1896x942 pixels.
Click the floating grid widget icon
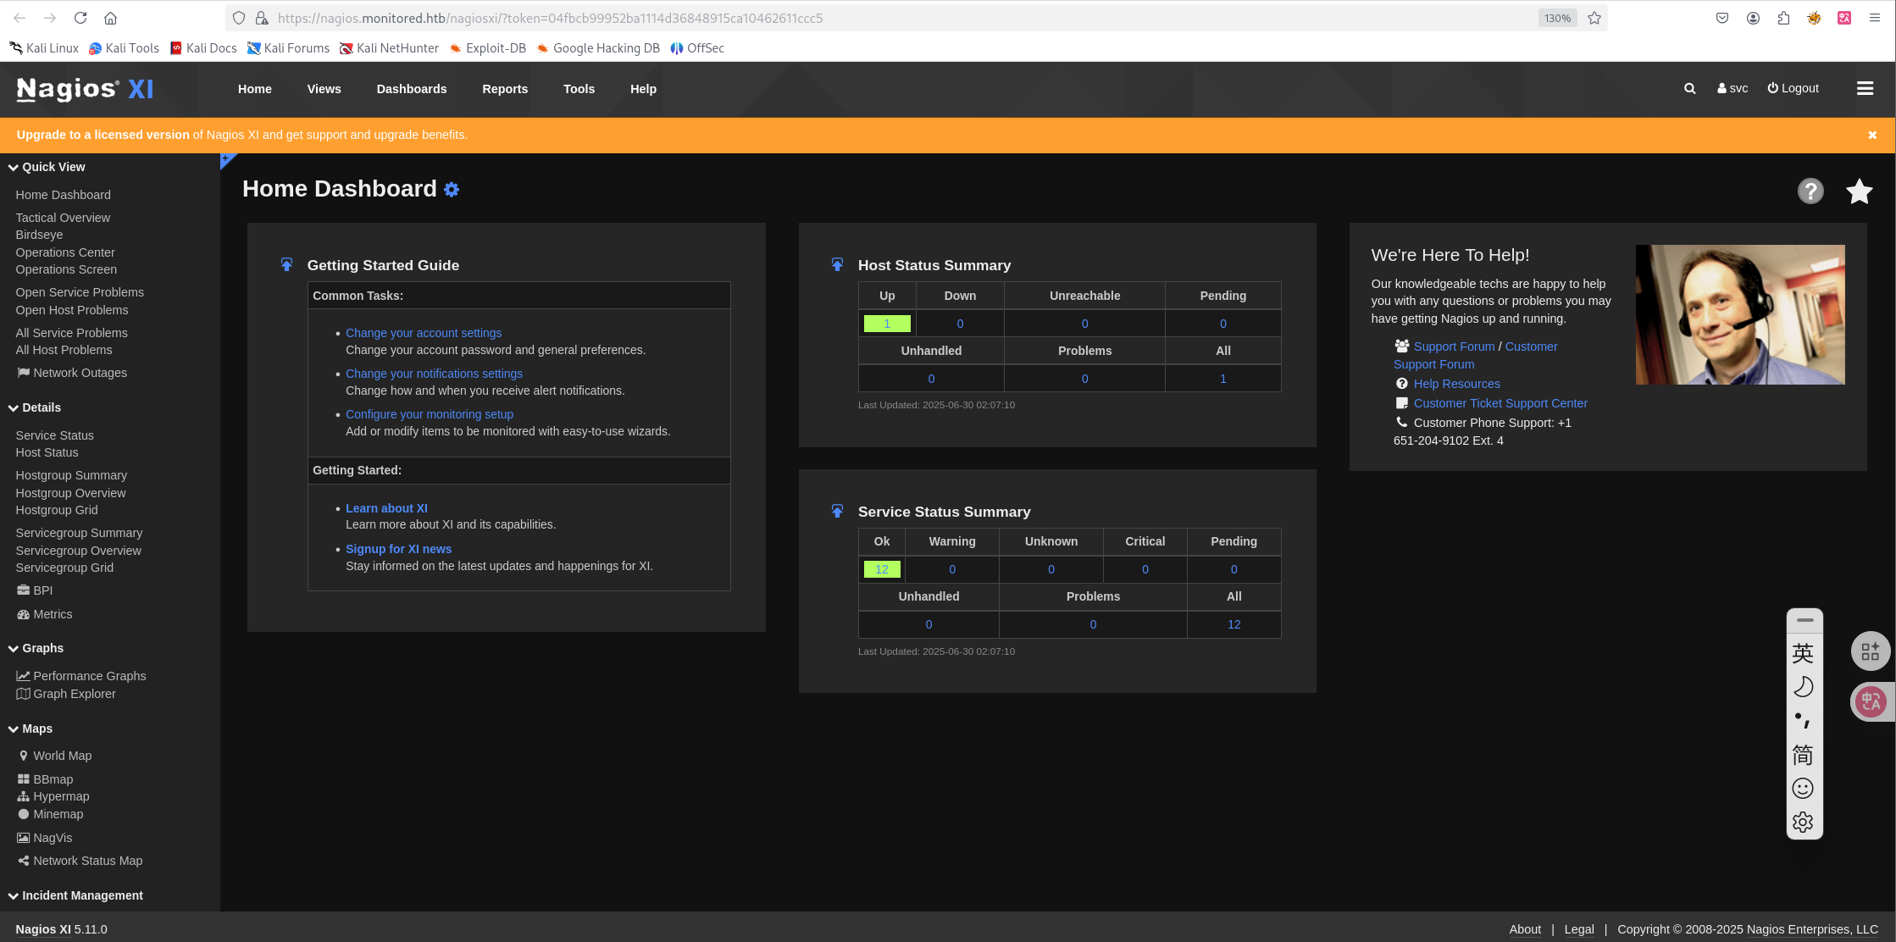pyautogui.click(x=1871, y=651)
